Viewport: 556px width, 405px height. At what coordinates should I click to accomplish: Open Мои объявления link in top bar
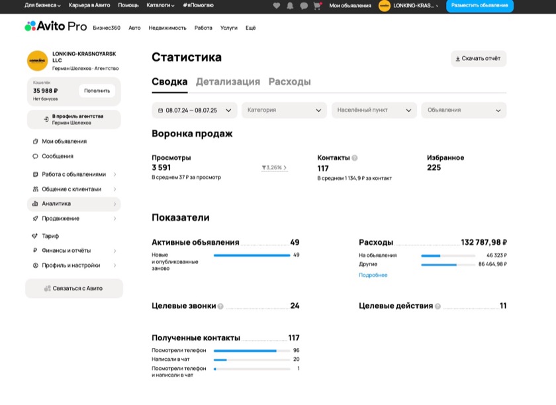(350, 6)
